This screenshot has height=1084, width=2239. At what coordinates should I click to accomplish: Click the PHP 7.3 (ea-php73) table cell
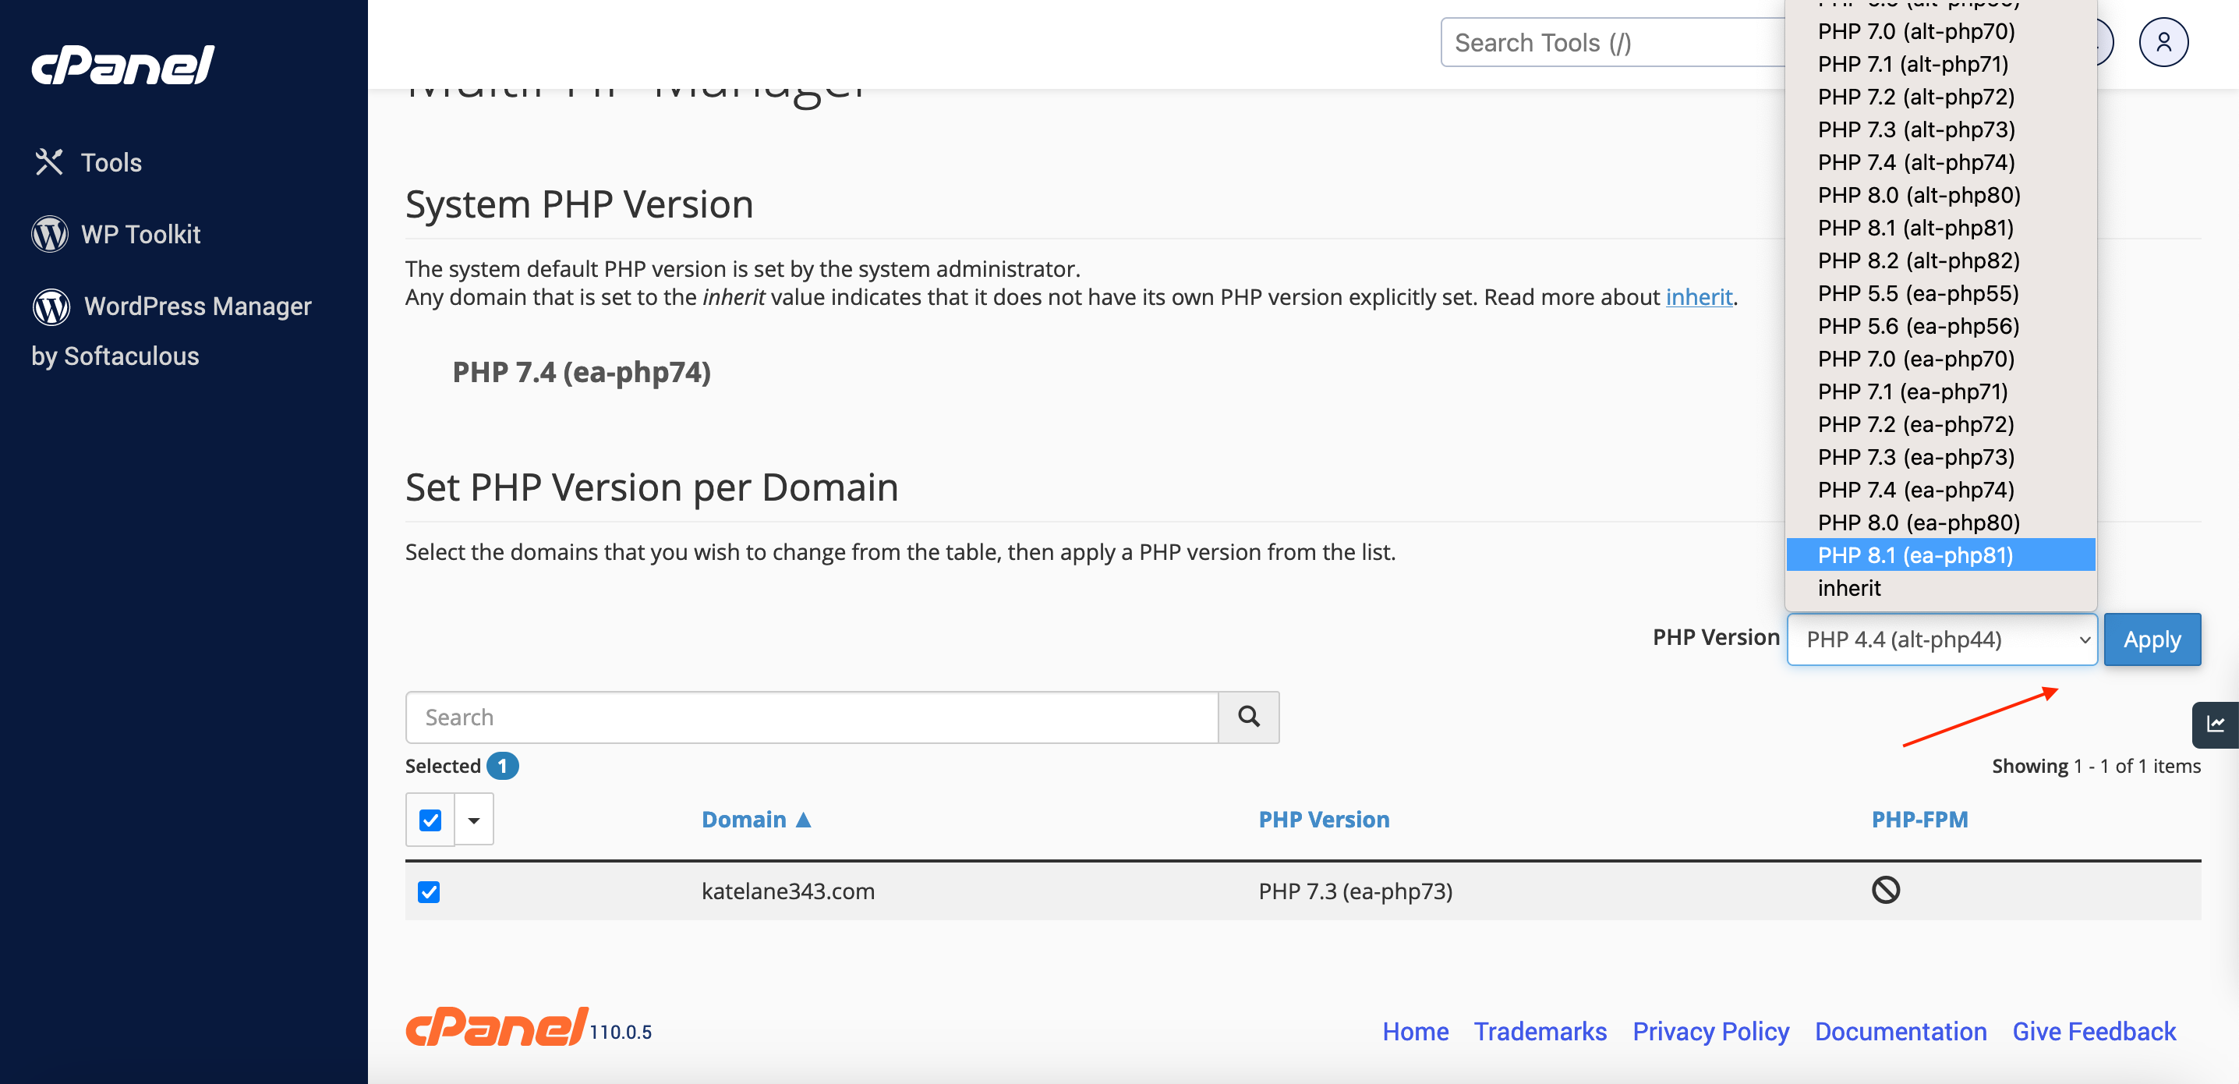[1355, 891]
